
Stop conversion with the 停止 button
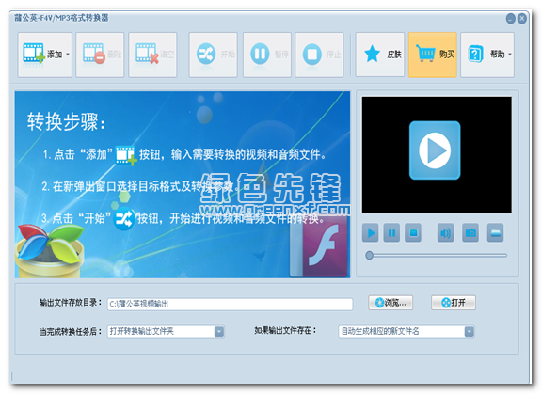point(319,55)
